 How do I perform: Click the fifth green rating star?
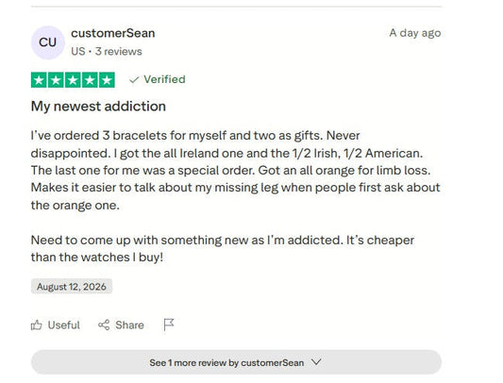tap(107, 80)
